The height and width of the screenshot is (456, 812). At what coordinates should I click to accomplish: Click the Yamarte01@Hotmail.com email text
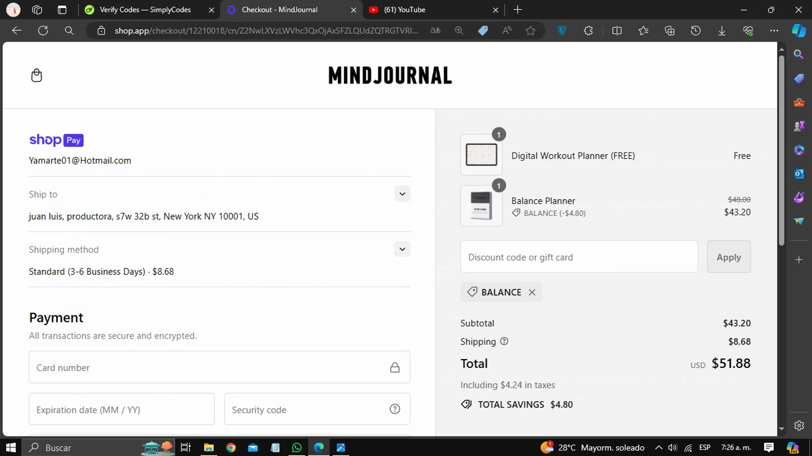point(80,161)
